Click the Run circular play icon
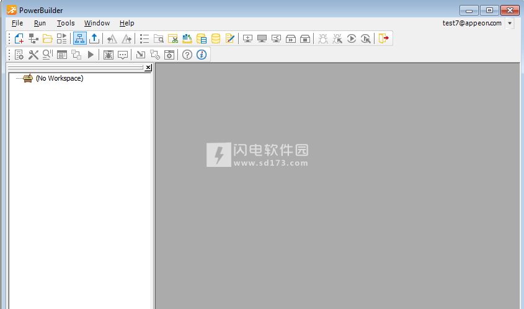Screen dimensions: 524x309 352,38
